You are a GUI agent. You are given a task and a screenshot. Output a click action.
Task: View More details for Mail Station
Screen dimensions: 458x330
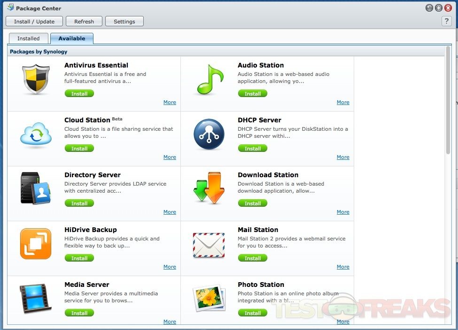[x=343, y=267]
